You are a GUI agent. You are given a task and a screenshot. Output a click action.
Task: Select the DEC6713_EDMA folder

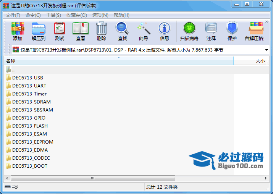(27, 150)
